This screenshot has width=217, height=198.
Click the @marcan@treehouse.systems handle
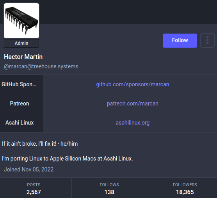[41, 66]
